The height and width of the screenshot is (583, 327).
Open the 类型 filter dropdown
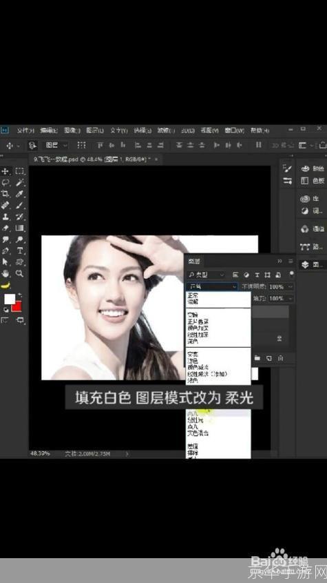click(206, 275)
